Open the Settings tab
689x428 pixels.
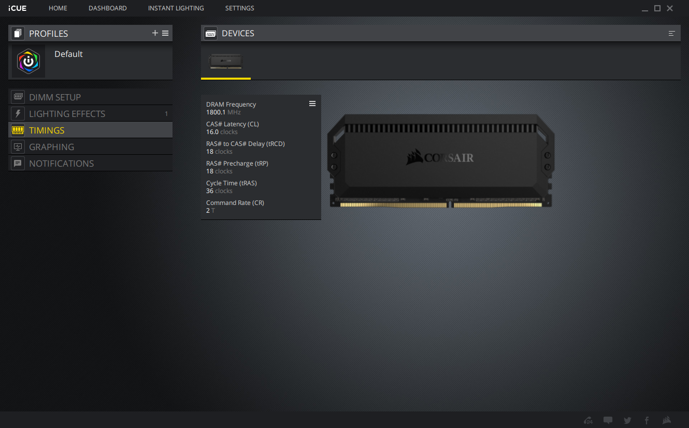coord(240,8)
